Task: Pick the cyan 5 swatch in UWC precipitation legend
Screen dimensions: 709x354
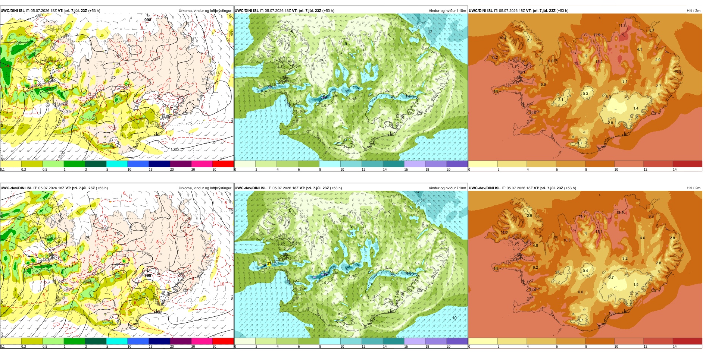Action: (117, 164)
